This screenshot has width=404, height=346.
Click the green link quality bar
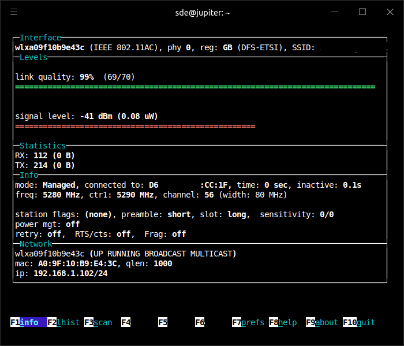[x=195, y=87]
